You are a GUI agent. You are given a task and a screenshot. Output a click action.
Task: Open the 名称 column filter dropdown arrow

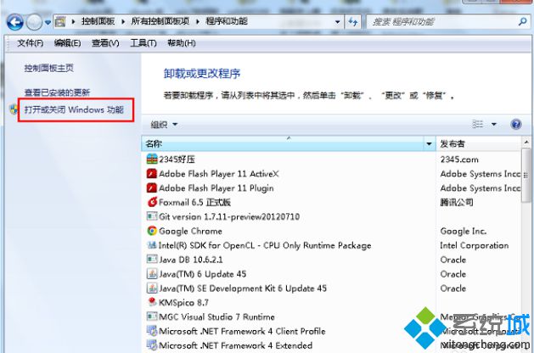point(429,144)
